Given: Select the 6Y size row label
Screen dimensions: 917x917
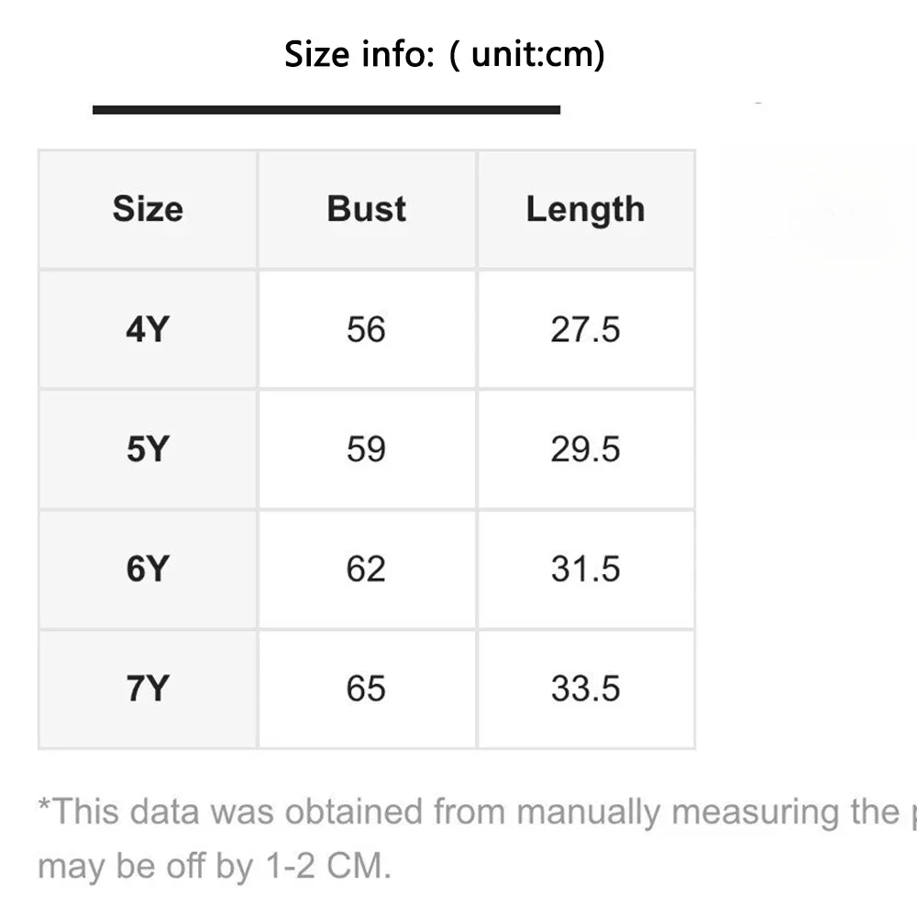Looking at the screenshot, I should click(x=148, y=569).
